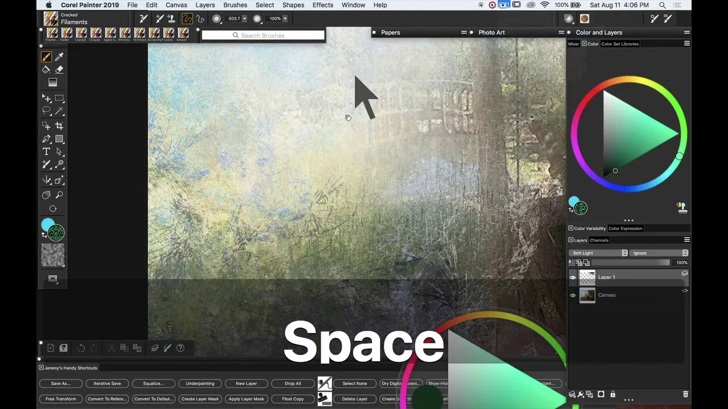Open the Color and Layers panel options menu
The width and height of the screenshot is (728, 409).
coord(686,32)
